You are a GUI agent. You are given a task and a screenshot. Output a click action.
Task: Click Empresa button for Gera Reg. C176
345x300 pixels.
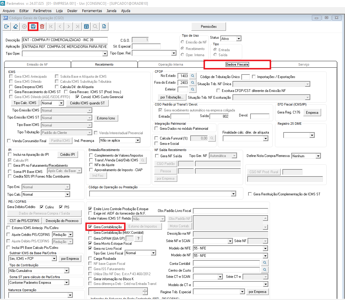[312, 113]
